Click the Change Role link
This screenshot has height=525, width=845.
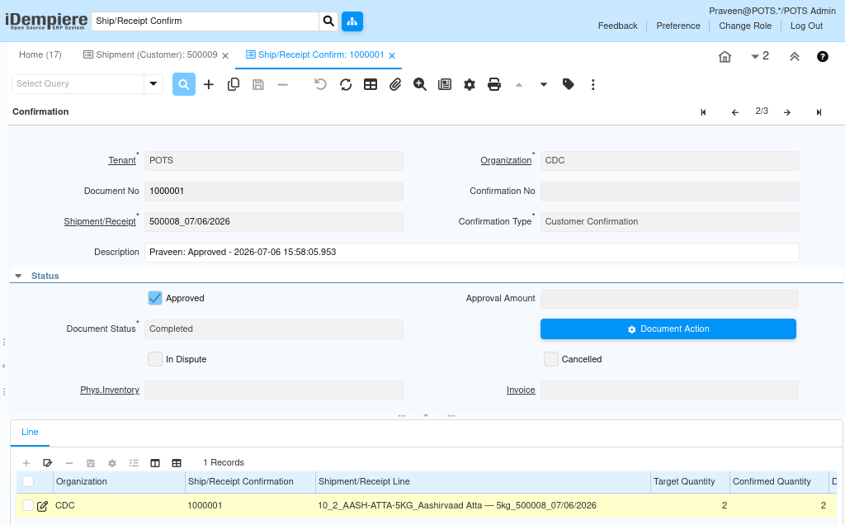pos(745,26)
